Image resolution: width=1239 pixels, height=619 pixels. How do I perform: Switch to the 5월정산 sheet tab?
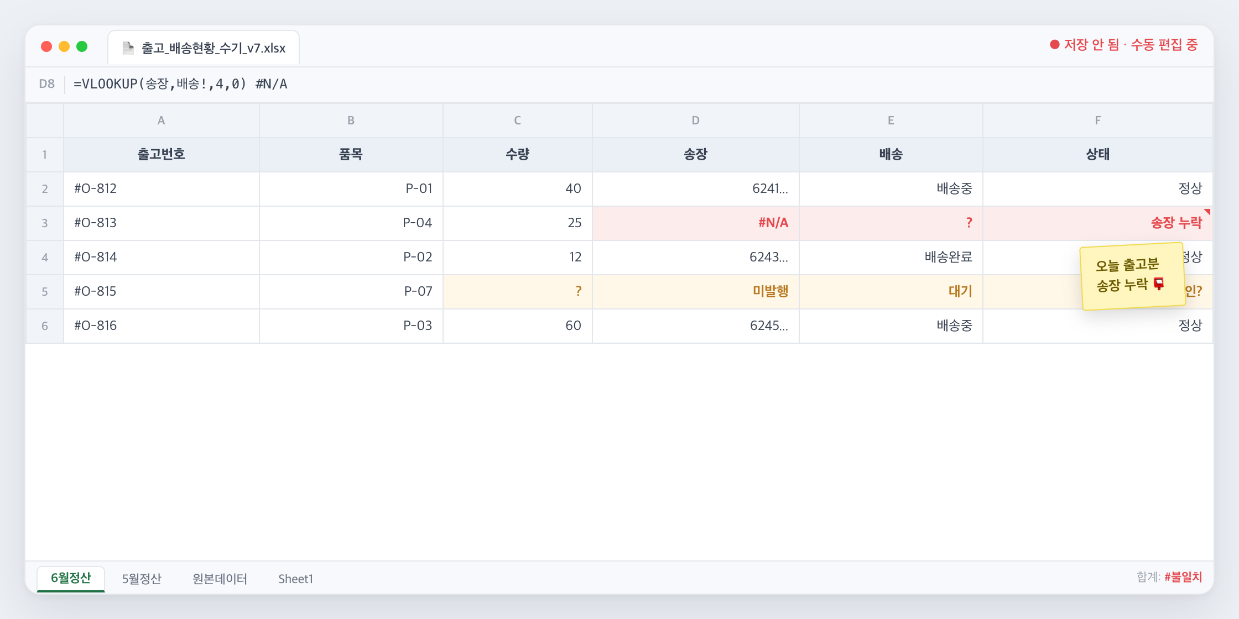point(142,579)
